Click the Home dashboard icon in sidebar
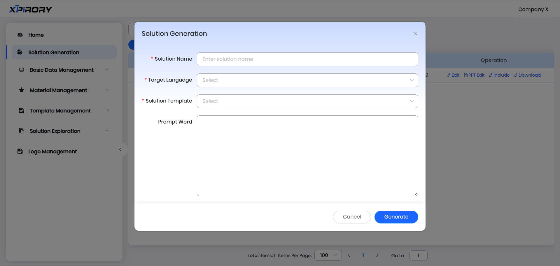This screenshot has height=266, width=560. point(20,35)
